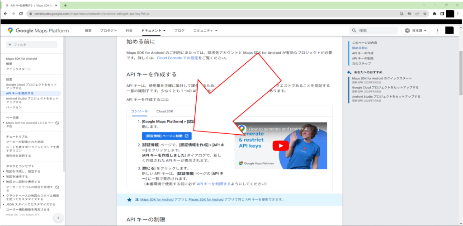The height and width of the screenshot is (226, 463).
Task: Switch to the Cloud SDK tab
Action: (x=165, y=111)
